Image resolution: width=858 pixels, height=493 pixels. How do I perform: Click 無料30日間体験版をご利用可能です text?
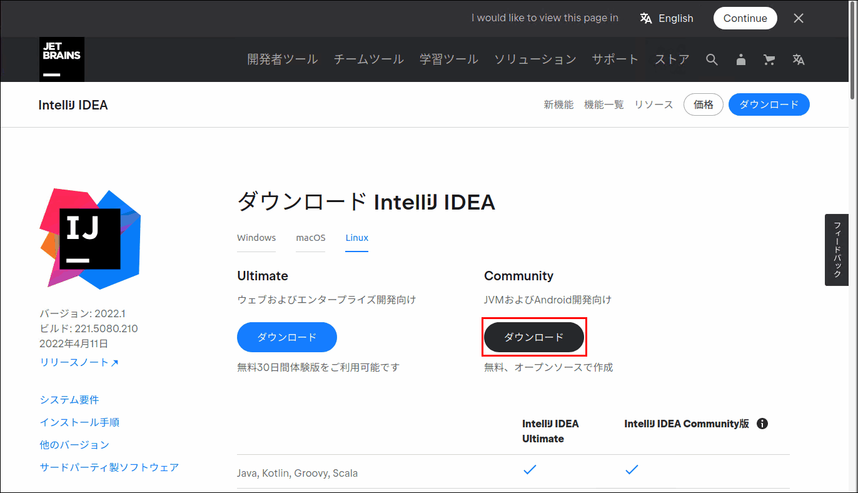click(x=318, y=367)
